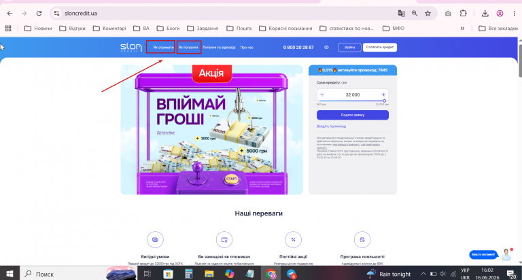The width and height of the screenshot is (522, 280).
Task: Click the 'Ви захищені як споживач' icon
Action: tap(224, 239)
